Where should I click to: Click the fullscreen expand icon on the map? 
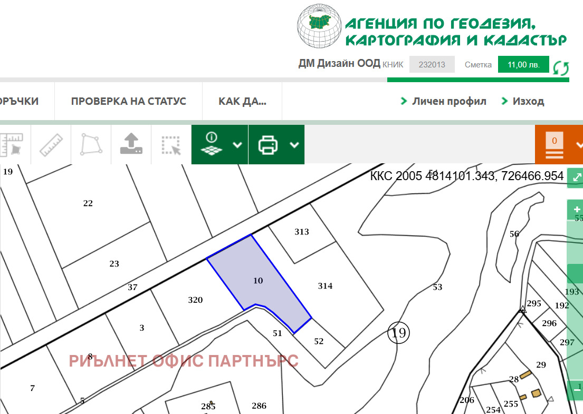[575, 178]
